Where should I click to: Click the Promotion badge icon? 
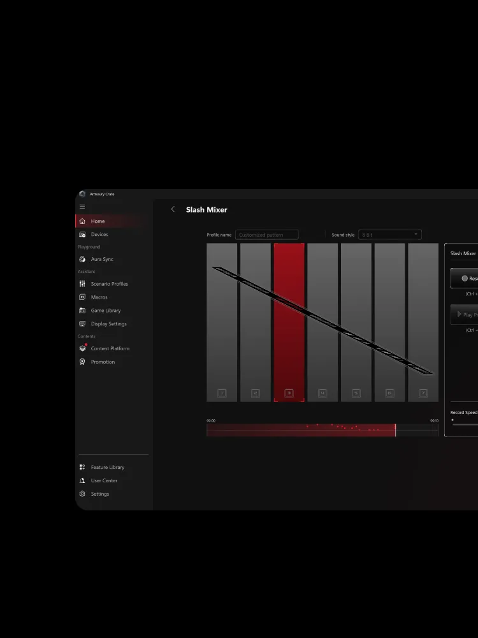point(82,362)
